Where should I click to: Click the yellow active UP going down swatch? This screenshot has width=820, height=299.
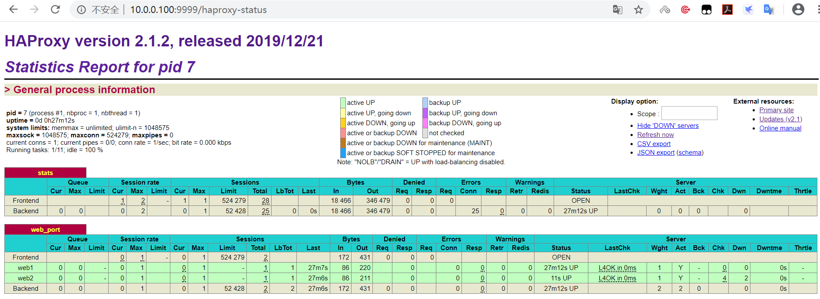[x=343, y=113]
